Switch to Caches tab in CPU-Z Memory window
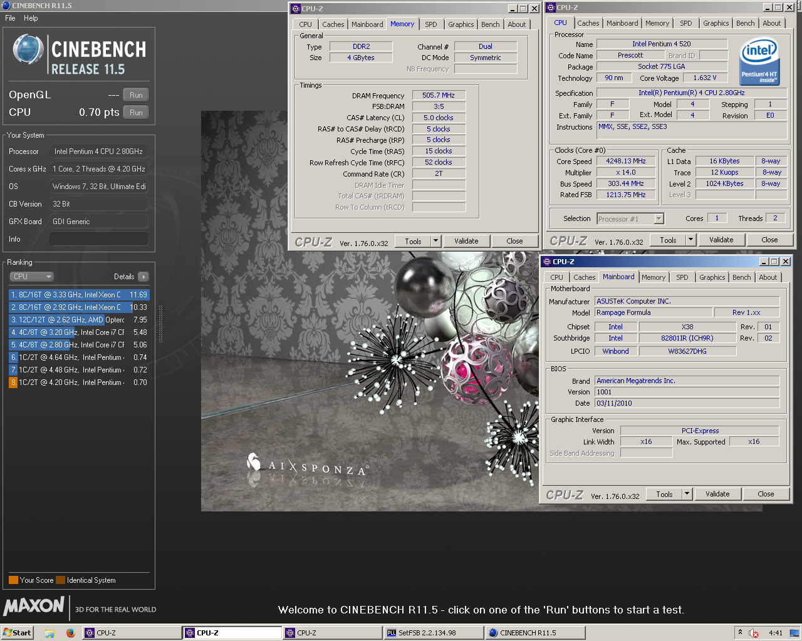The width and height of the screenshot is (802, 641). 333,24
